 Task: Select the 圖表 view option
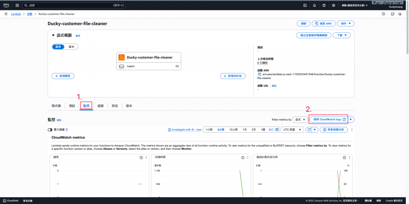pyautogui.click(x=58, y=47)
